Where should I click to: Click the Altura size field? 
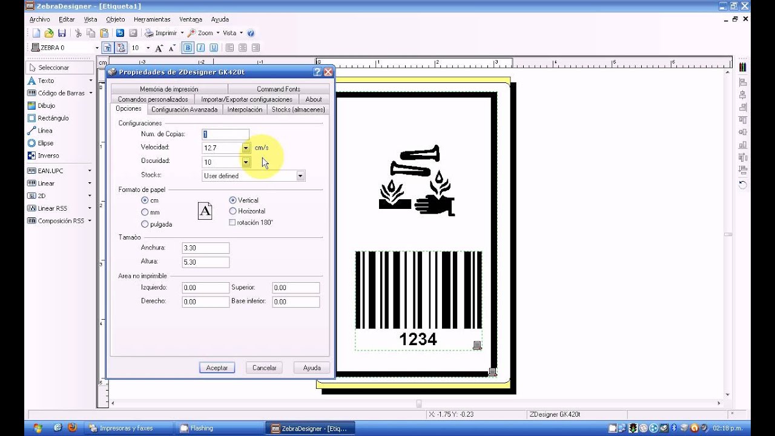tap(206, 262)
